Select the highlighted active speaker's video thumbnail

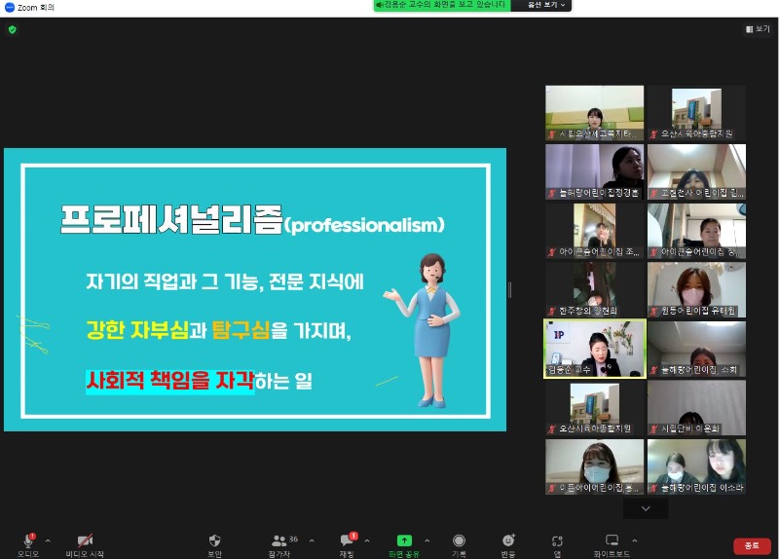pyautogui.click(x=594, y=348)
